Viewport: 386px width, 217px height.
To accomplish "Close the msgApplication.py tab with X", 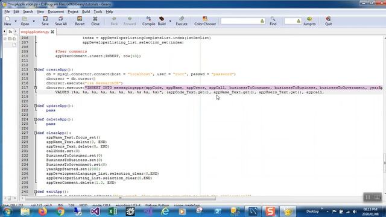I will [x=52, y=32].
